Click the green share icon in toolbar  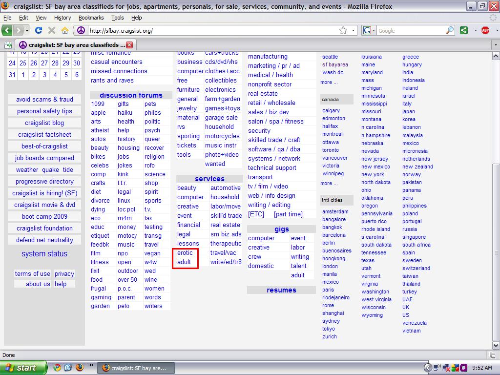tap(464, 30)
